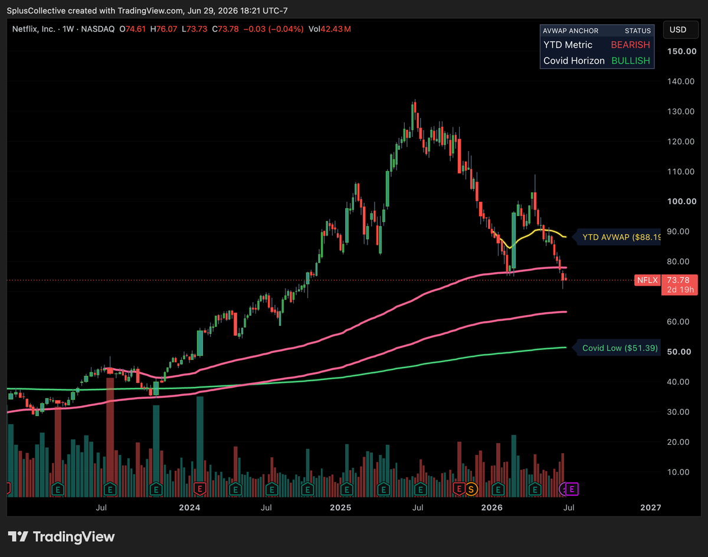This screenshot has height=557, width=708.
Task: Click the orange S split marker
Action: click(x=471, y=489)
